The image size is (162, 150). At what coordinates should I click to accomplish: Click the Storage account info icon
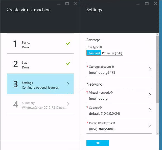click(x=113, y=67)
